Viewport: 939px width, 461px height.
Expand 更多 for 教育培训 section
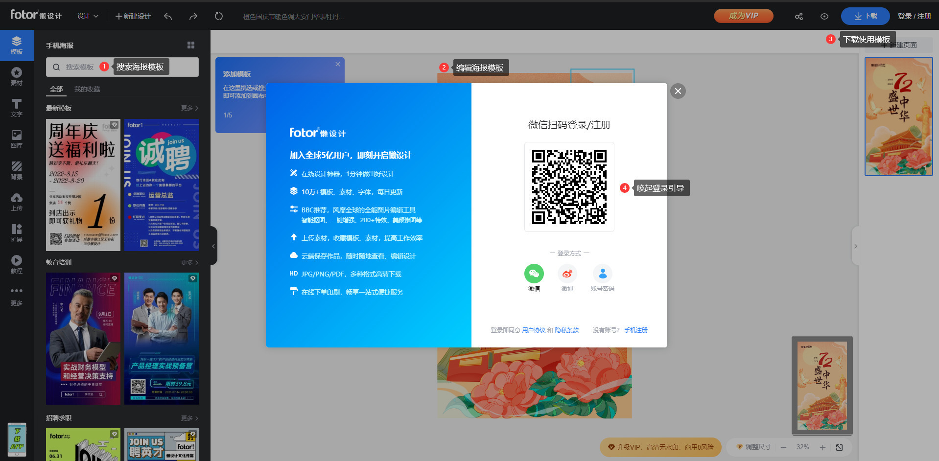189,262
